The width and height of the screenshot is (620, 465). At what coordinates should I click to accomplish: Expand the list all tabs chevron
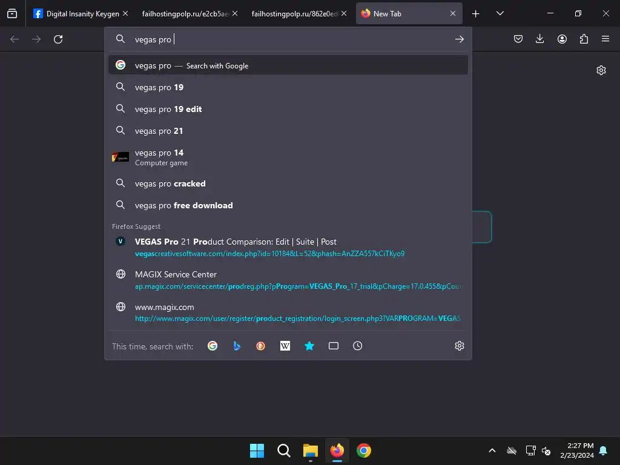click(500, 13)
